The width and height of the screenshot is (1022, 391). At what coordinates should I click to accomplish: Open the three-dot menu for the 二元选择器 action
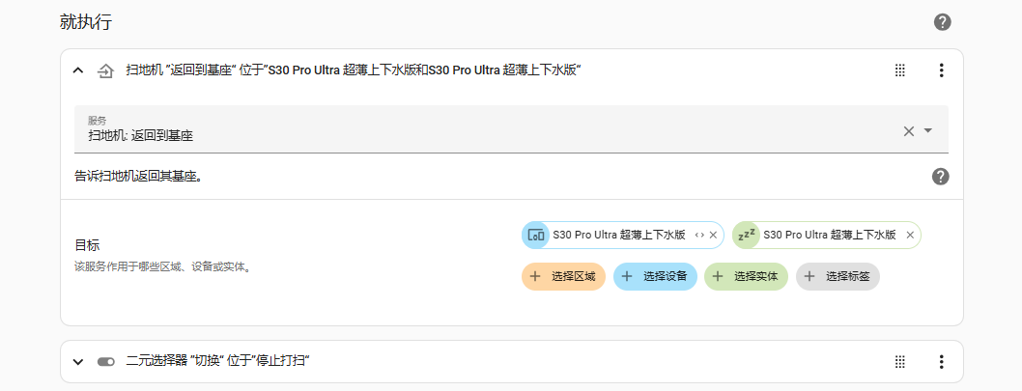tap(942, 362)
